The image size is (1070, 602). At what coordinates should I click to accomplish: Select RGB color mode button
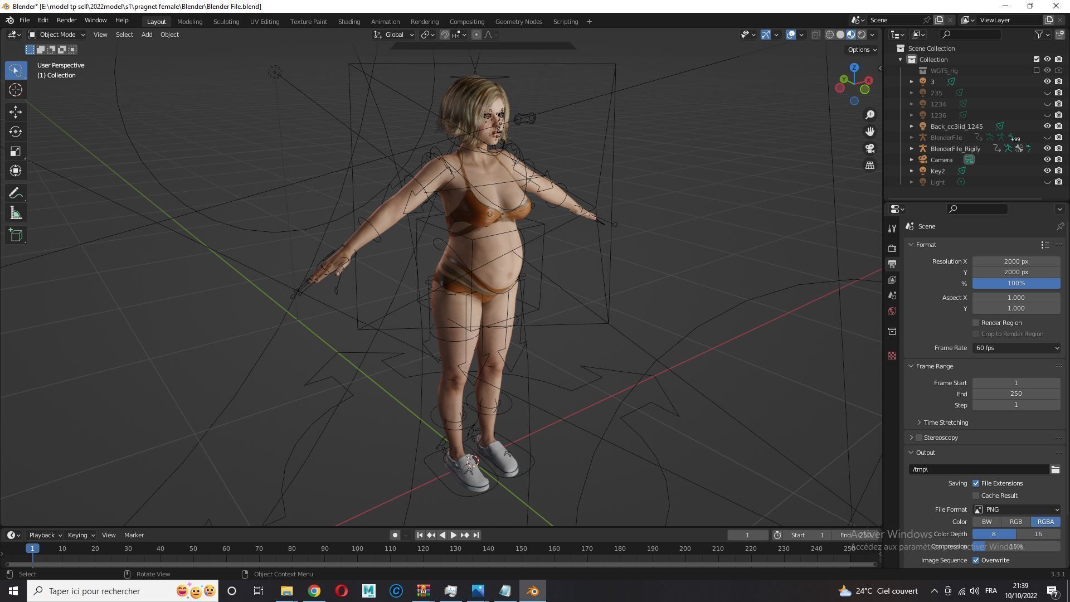pos(1015,522)
